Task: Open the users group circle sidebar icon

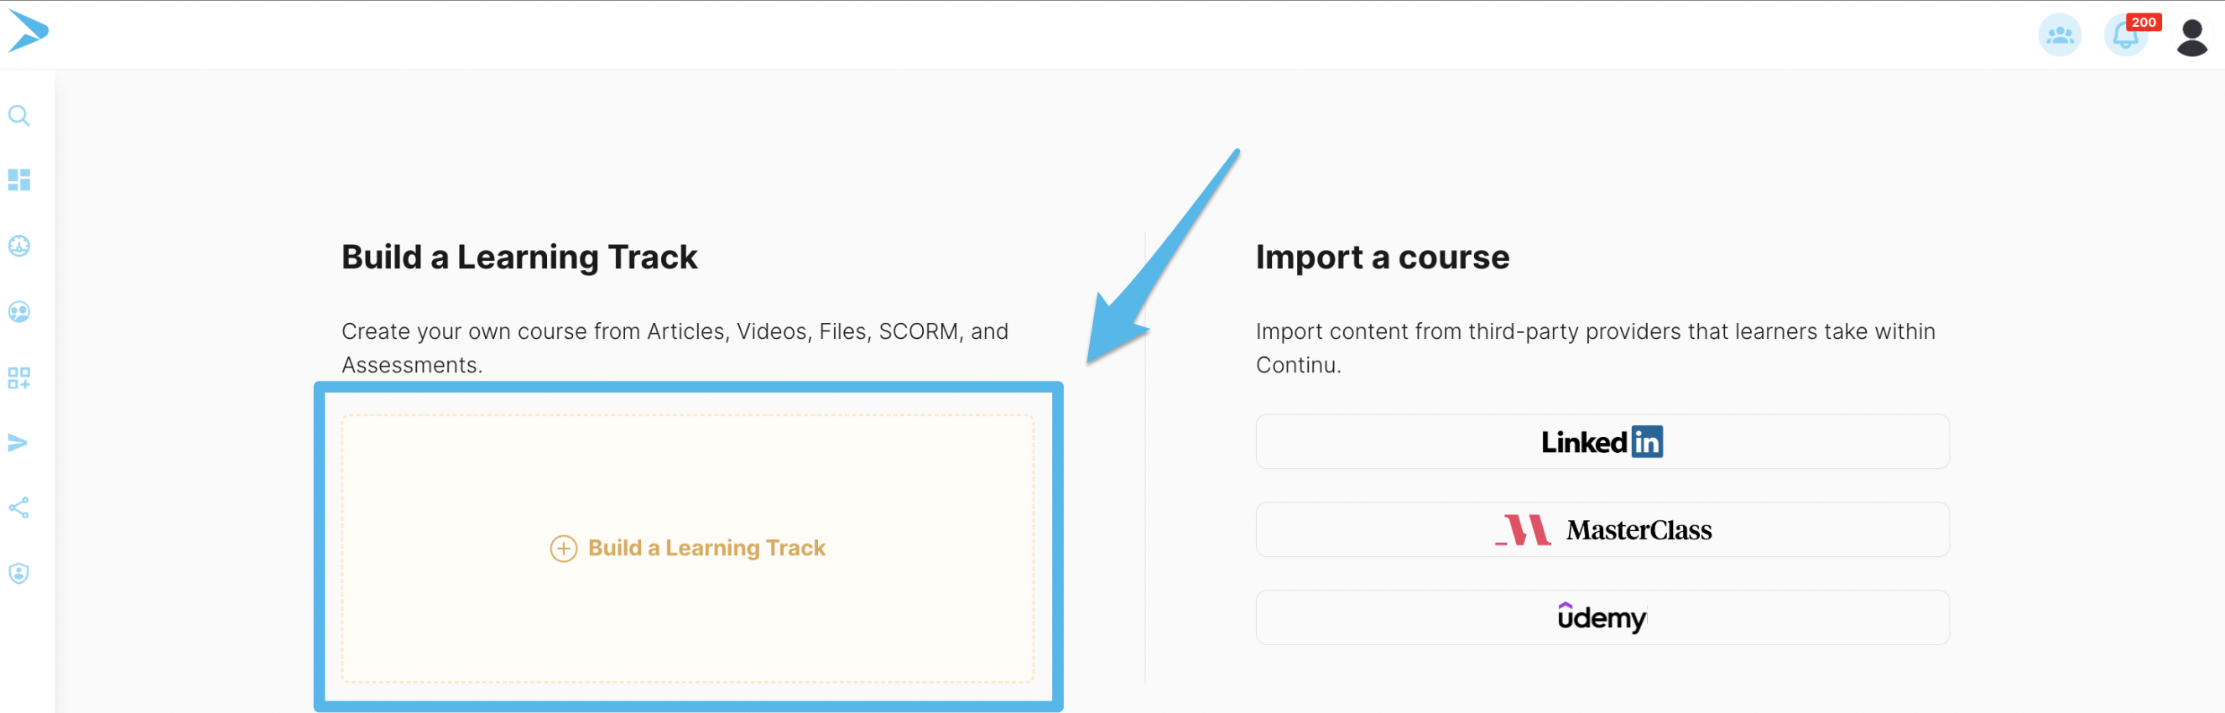Action: click(19, 311)
